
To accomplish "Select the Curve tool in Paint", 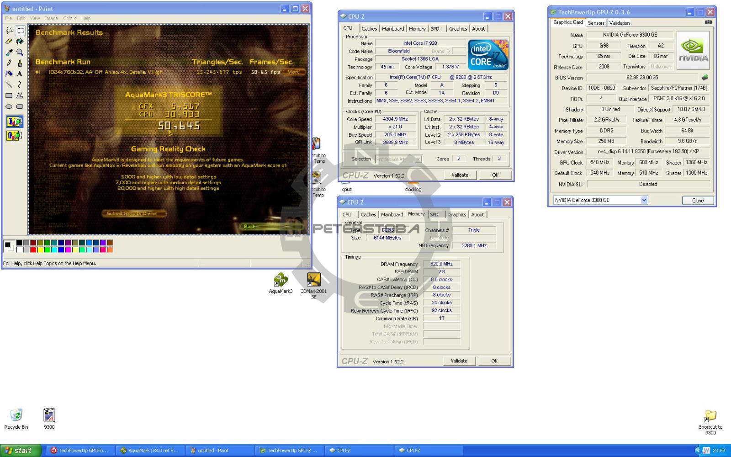I will click(20, 85).
